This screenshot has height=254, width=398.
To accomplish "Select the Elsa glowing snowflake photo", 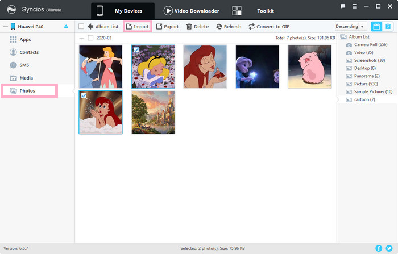I will point(258,66).
